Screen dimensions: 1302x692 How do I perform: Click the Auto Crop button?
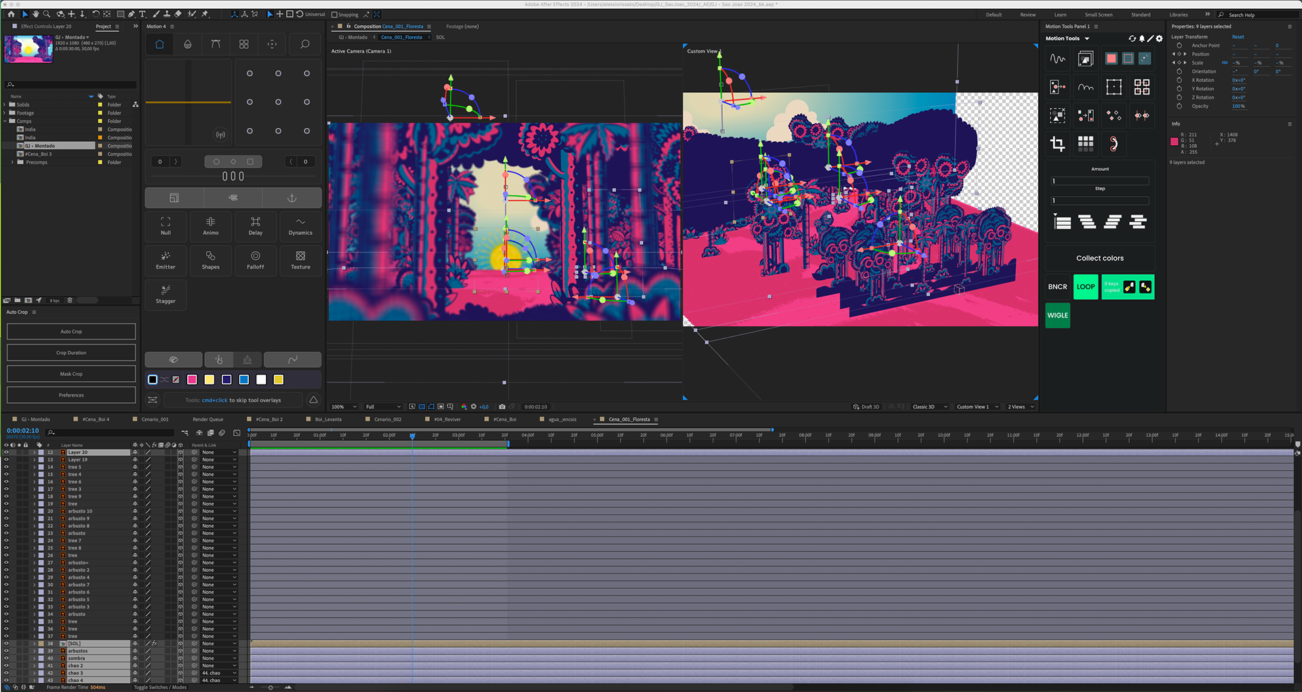point(71,332)
